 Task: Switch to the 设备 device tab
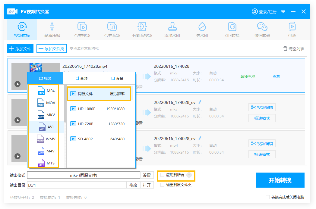117,78
